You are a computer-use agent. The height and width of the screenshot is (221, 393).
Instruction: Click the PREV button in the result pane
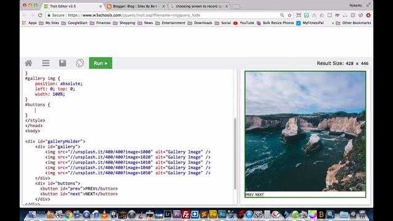click(x=249, y=195)
